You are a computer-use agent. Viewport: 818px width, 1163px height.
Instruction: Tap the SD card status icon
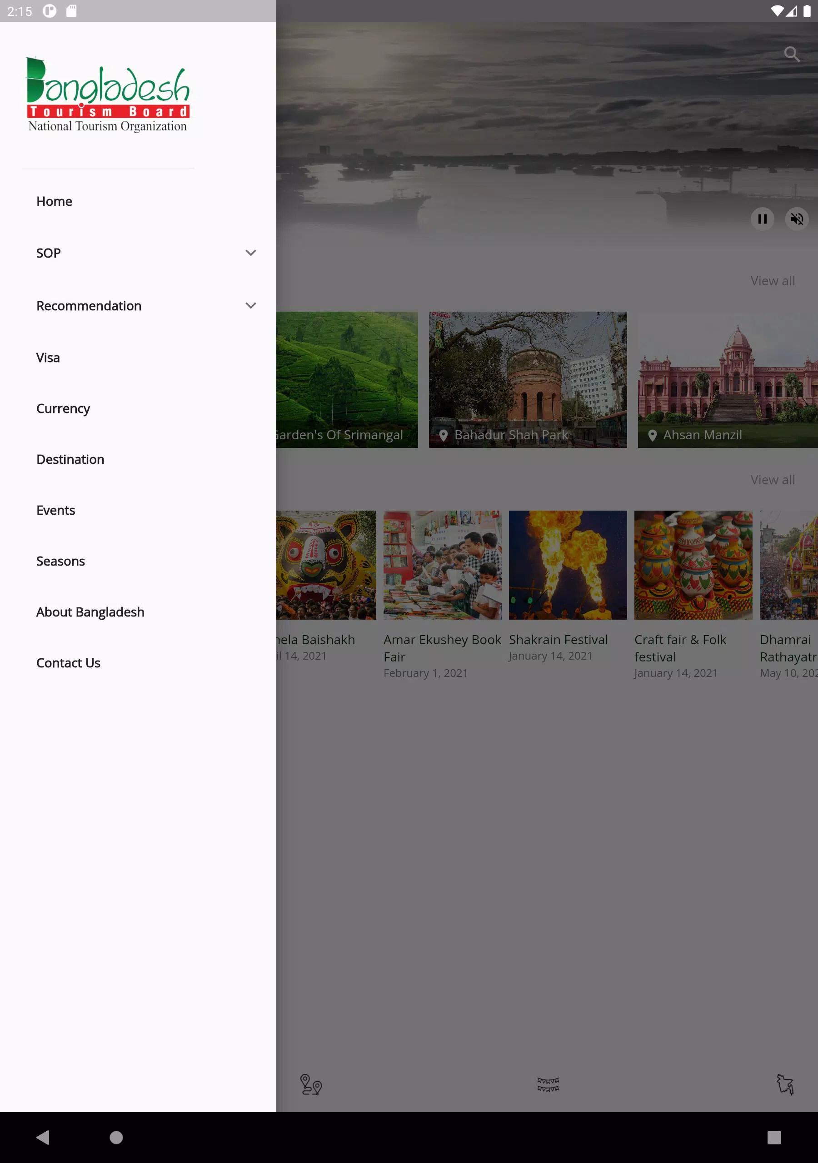pyautogui.click(x=71, y=10)
